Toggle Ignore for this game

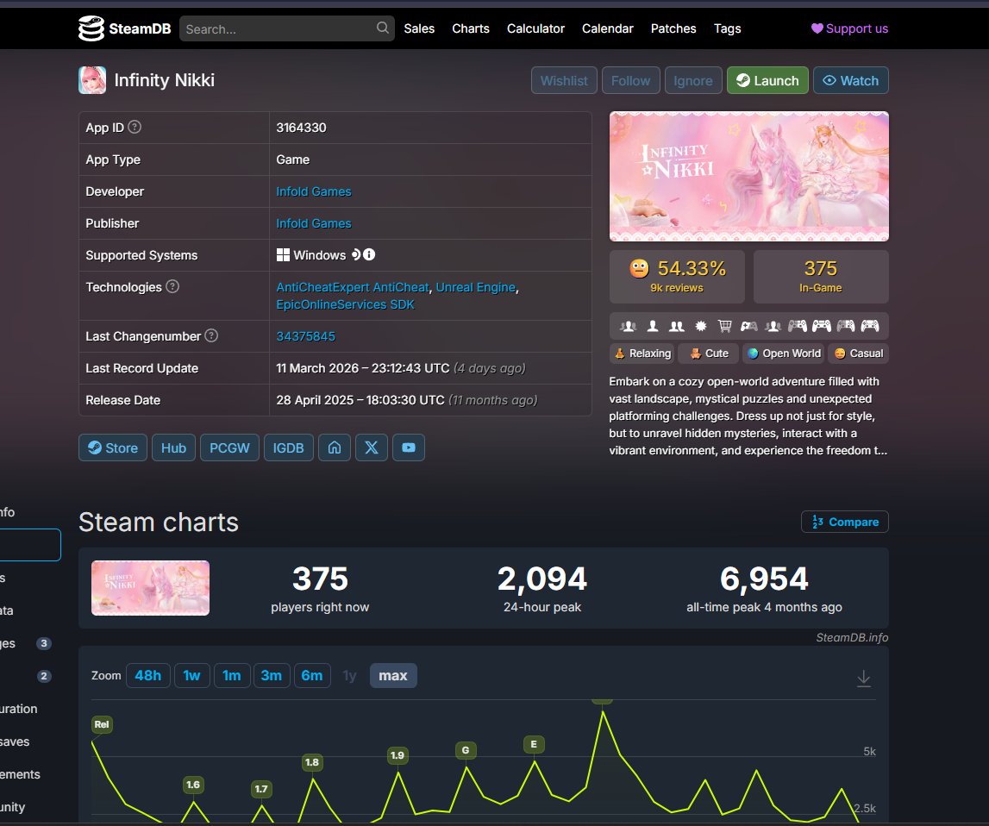pos(693,81)
